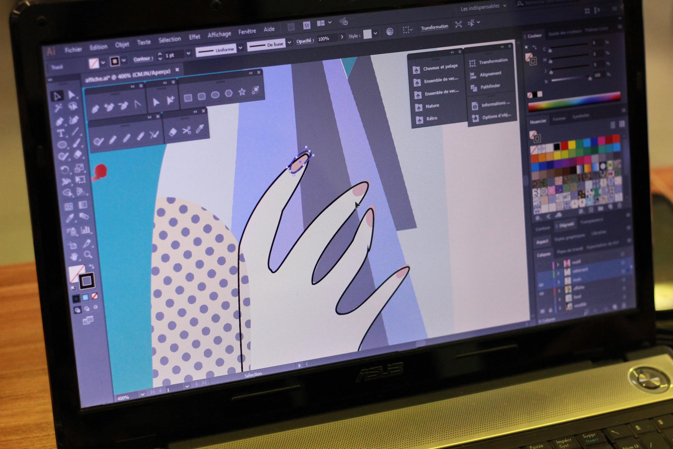This screenshot has height=449, width=673.
Task: Select the Type (T) tool
Action: pos(61,133)
